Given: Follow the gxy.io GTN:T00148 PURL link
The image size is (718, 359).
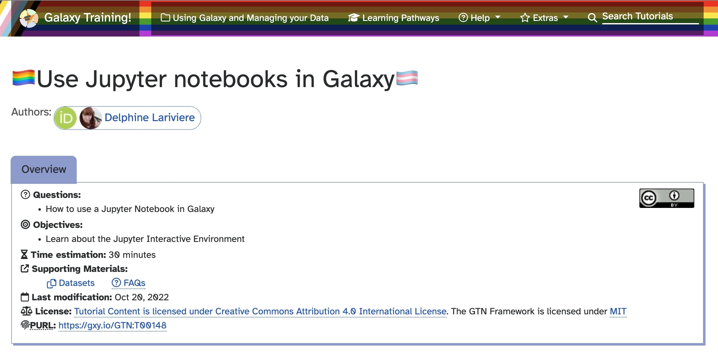Looking at the screenshot, I should tap(112, 325).
